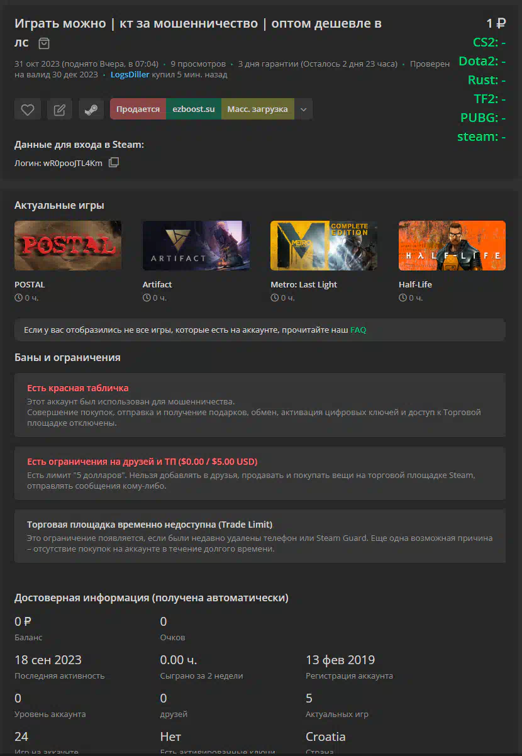Click the 'Уровень аккаунта' label
The width and height of the screenshot is (522, 756).
(x=50, y=714)
